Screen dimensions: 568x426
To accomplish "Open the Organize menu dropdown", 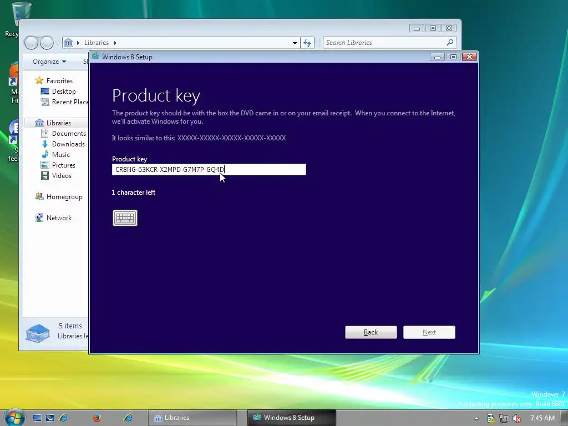I will 49,62.
